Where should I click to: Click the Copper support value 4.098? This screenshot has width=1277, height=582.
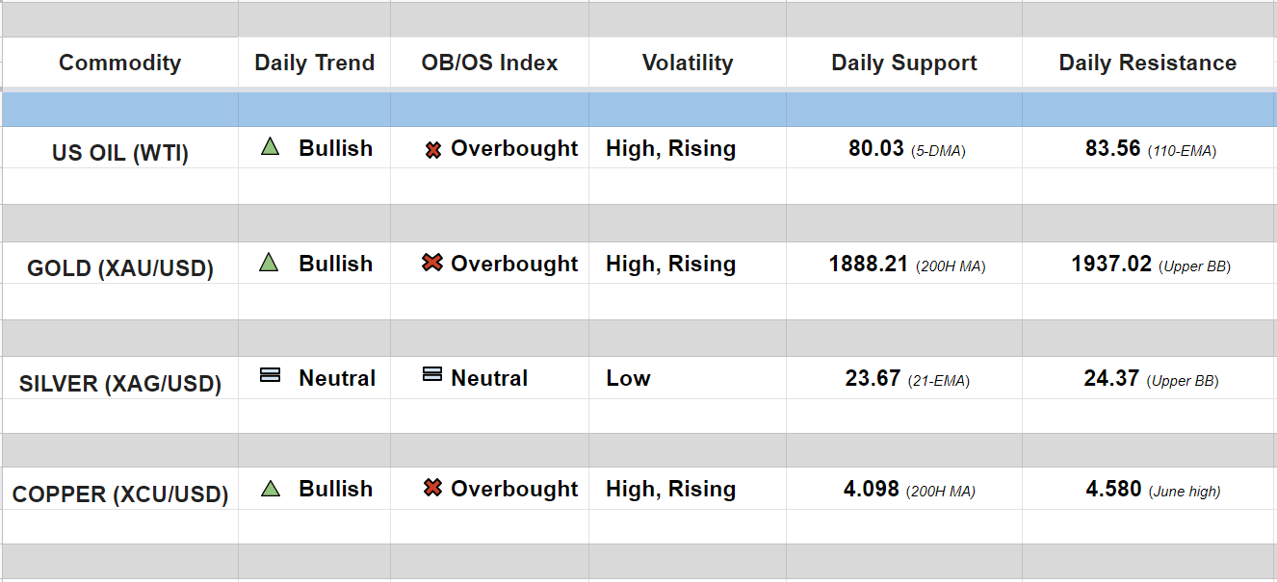872,489
